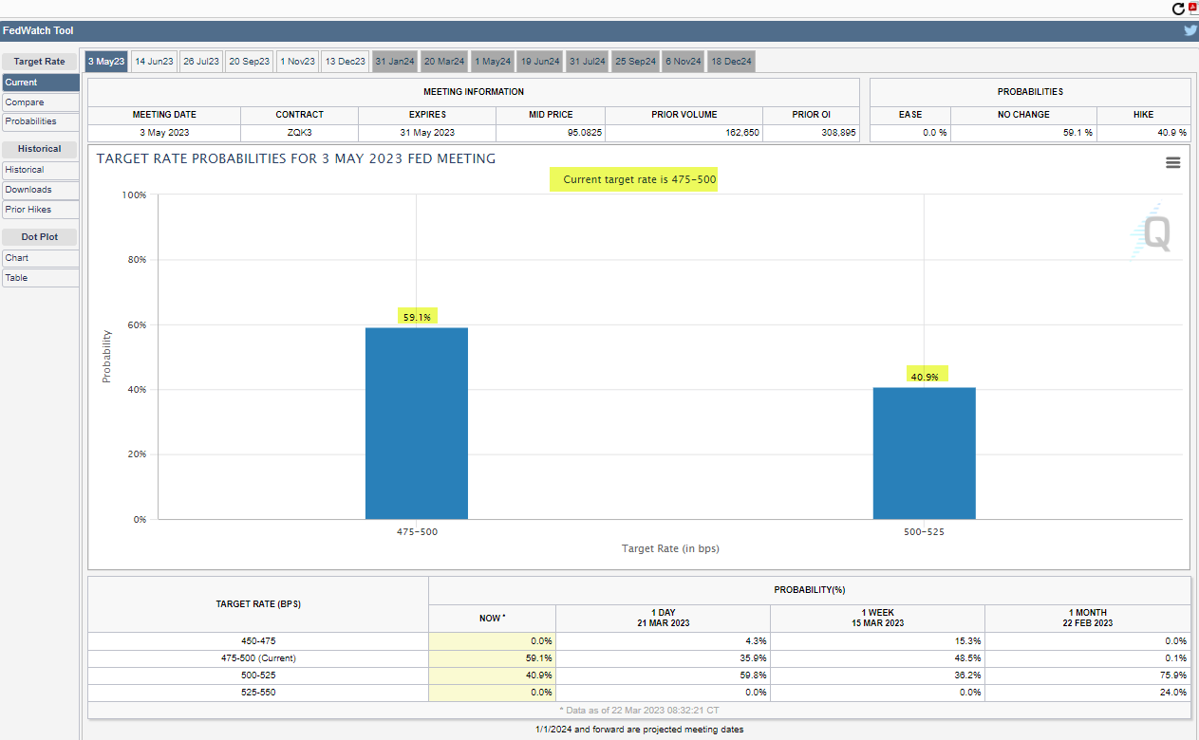
Task: Open the Historical sidebar item under Historical
Action: click(40, 170)
